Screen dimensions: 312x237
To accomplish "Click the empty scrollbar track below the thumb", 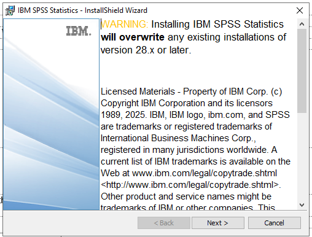I will click(x=302, y=157).
